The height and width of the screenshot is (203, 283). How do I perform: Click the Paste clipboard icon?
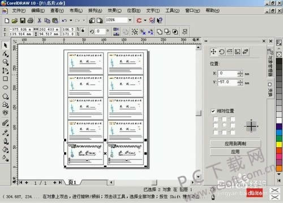point(55,20)
